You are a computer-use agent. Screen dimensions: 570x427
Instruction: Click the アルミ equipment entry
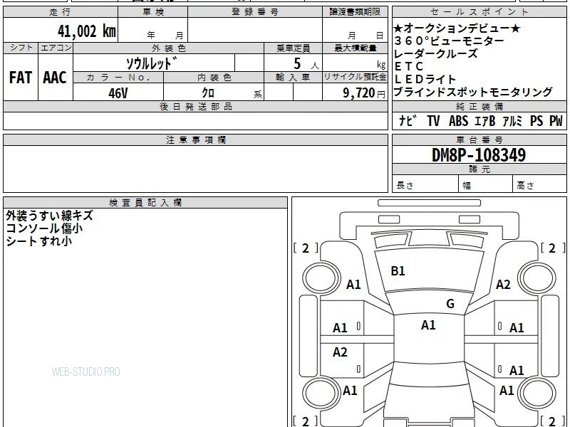pos(512,120)
